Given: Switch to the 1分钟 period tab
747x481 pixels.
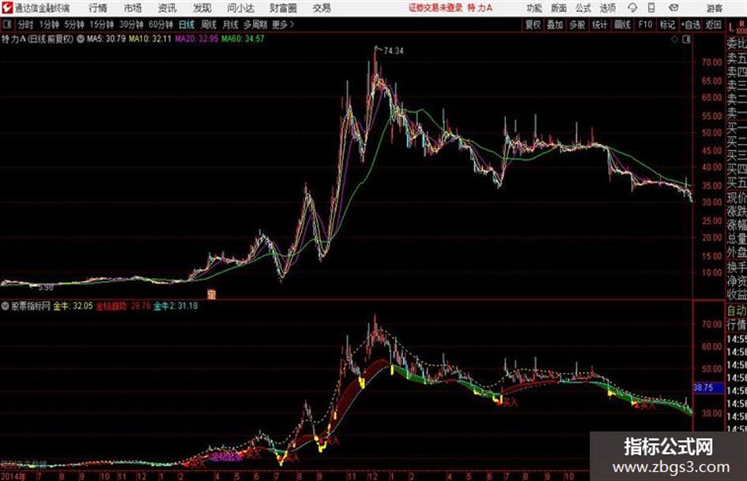Looking at the screenshot, I should (48, 24).
